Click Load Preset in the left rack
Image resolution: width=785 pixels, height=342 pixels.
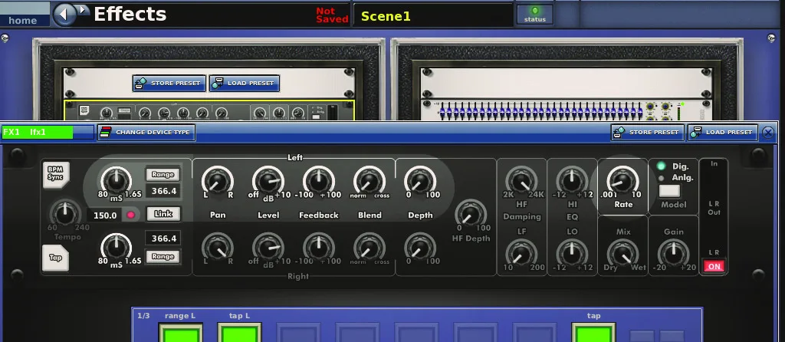[x=245, y=83]
